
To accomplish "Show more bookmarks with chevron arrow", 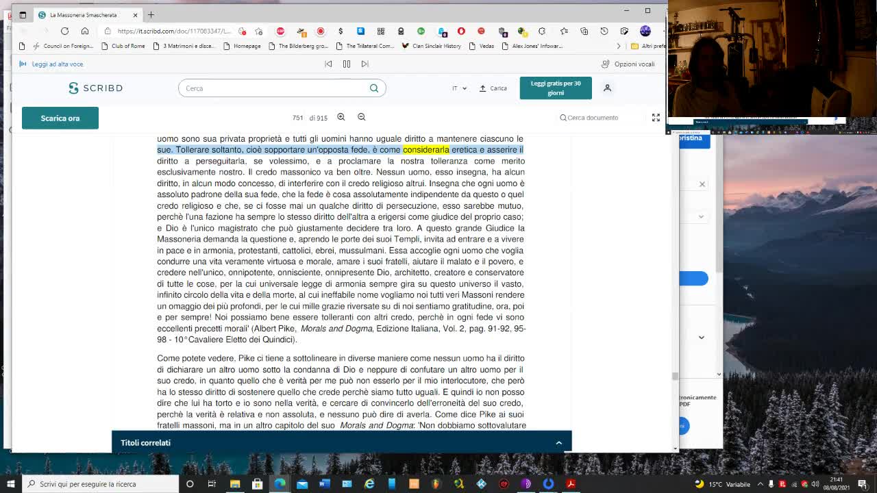I will coord(619,46).
